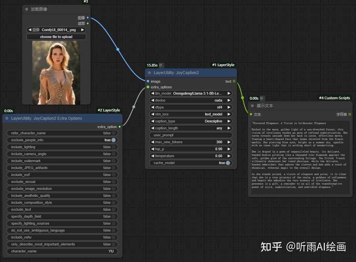The height and width of the screenshot is (262, 356).
Task: Click the left arrow on the device cuda widget
Action: [x=153, y=100]
